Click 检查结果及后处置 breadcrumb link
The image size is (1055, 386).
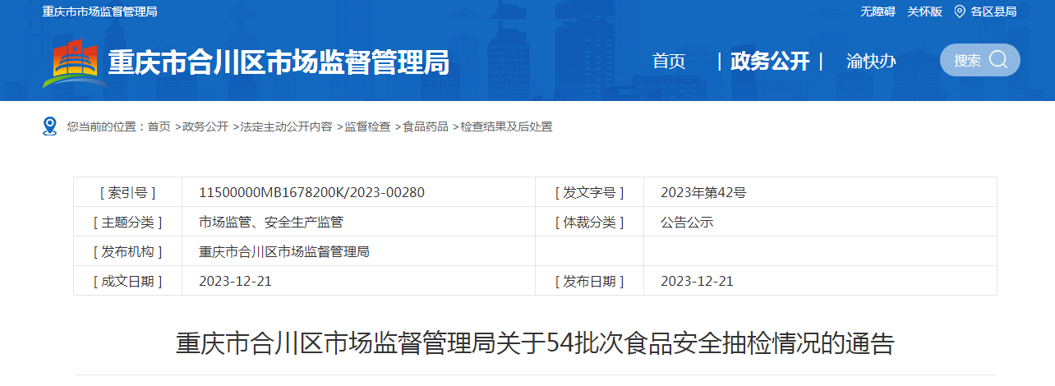tap(506, 126)
